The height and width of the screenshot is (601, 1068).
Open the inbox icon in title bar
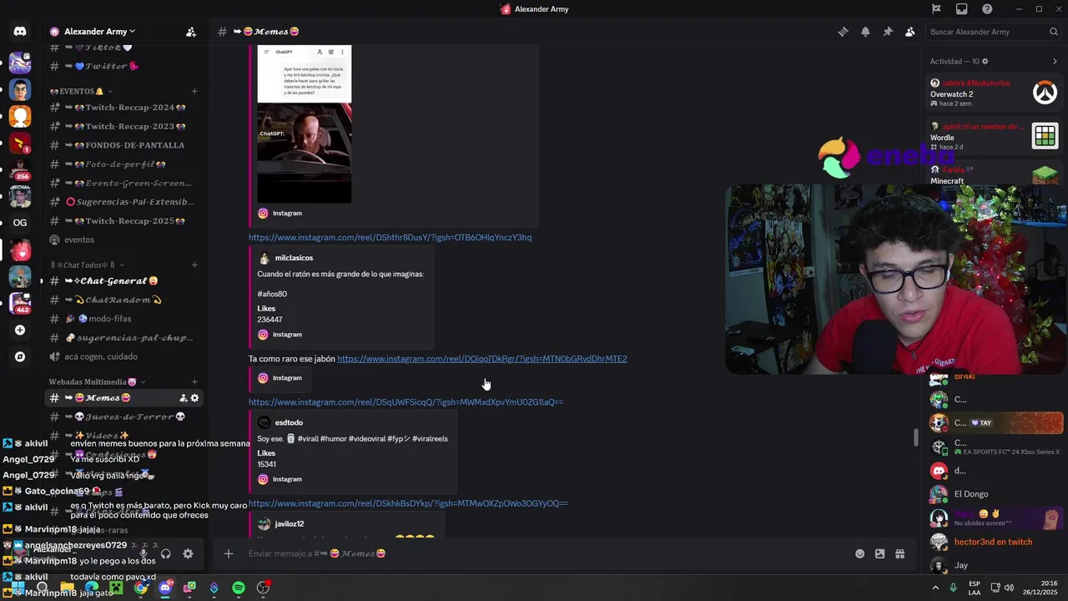click(x=962, y=9)
